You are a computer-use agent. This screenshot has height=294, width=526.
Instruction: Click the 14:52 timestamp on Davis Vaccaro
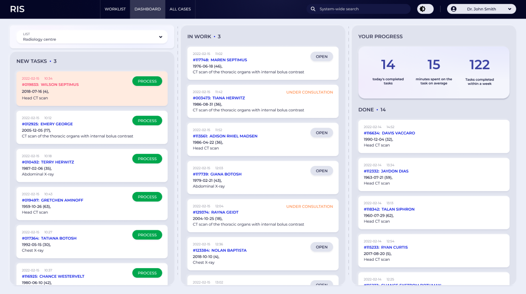390,127
